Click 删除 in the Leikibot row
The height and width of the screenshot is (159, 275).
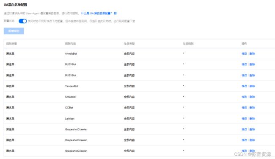click(x=252, y=119)
